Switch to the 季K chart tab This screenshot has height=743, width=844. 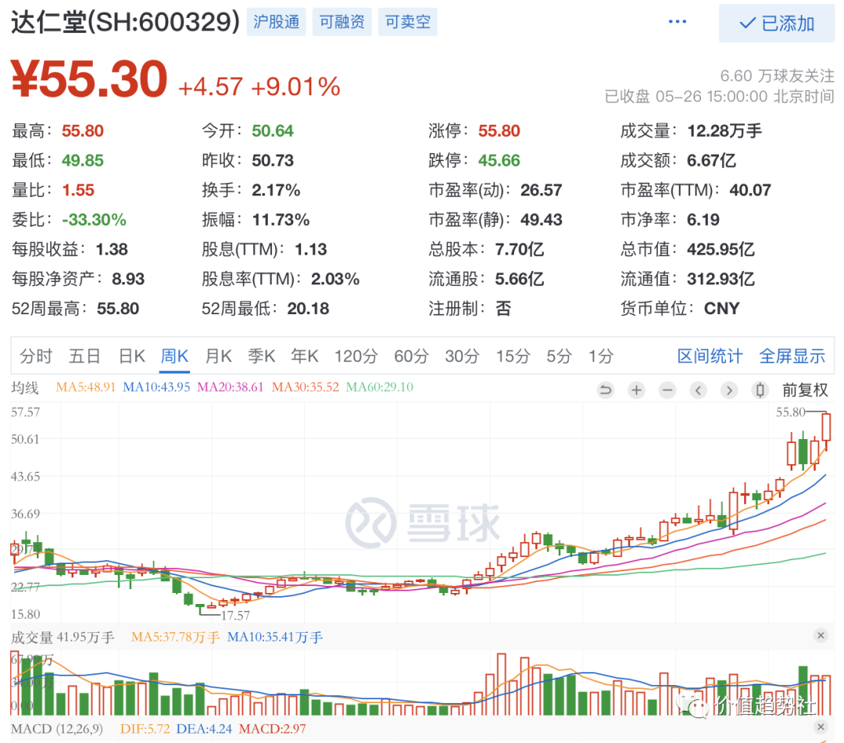point(262,356)
